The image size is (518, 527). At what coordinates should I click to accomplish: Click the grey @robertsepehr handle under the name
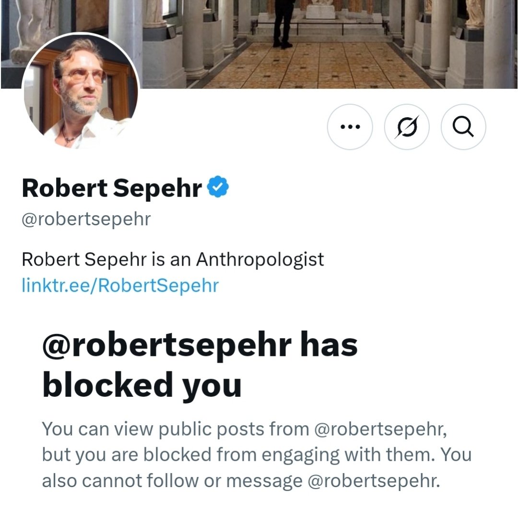pyautogui.click(x=86, y=219)
